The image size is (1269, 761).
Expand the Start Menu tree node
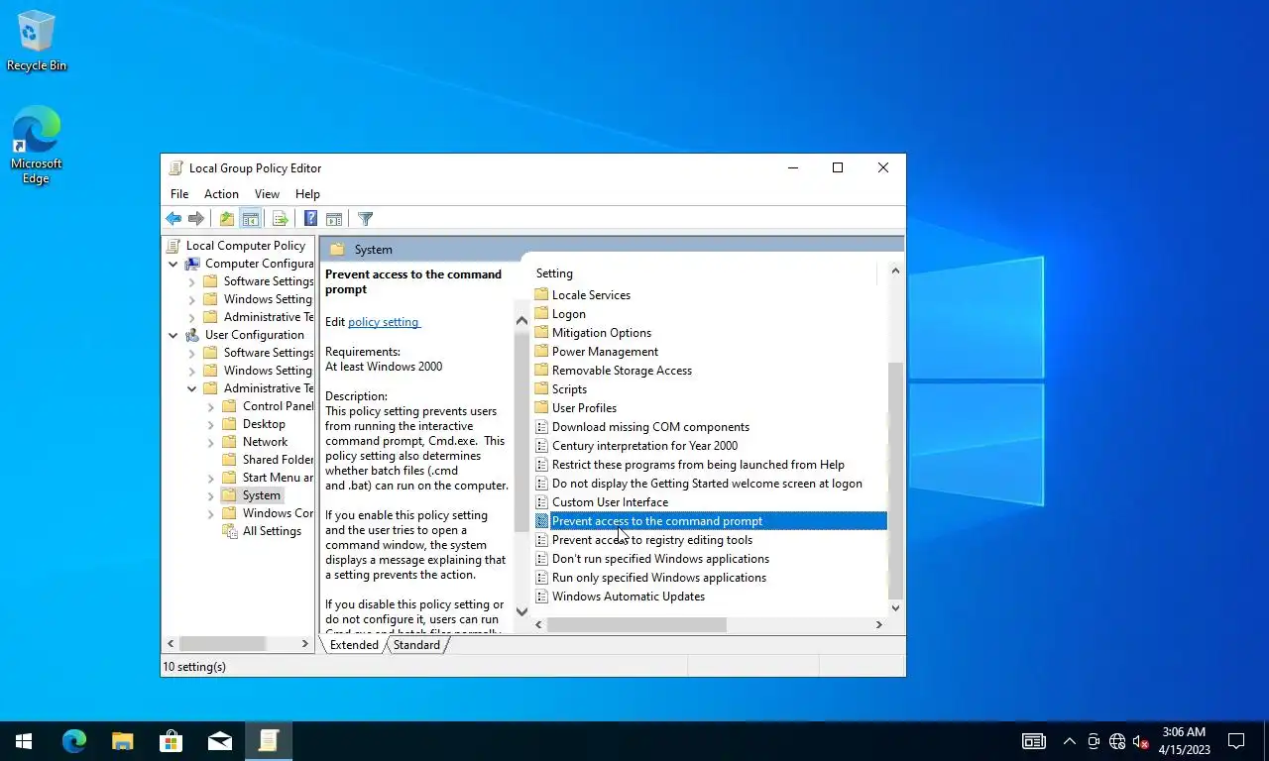click(x=210, y=478)
